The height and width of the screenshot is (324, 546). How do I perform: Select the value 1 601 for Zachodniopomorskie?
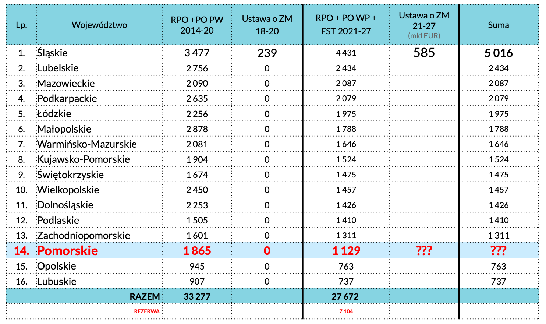pos(197,236)
